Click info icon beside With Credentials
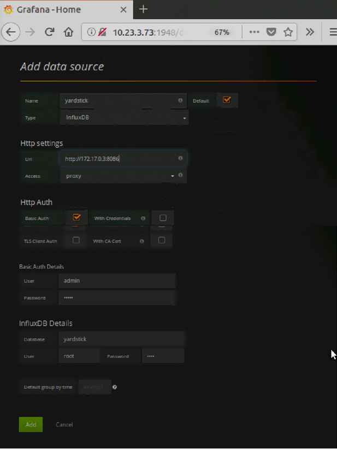This screenshot has height=449, width=337. (x=143, y=218)
